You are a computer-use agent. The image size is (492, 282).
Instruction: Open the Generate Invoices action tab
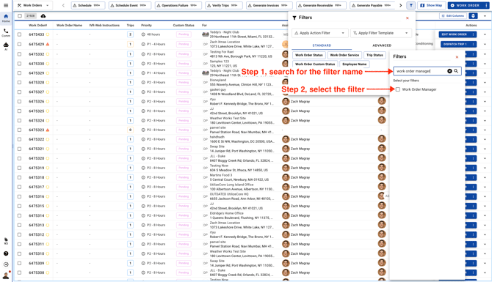(x=269, y=5)
